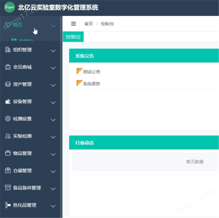219x218 pixels.
Task: Open the 备品备件管理 sidebar menu
Action: (30, 188)
